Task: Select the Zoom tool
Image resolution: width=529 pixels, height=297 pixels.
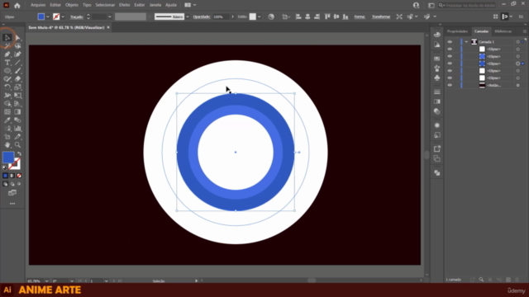Action: coord(17,145)
